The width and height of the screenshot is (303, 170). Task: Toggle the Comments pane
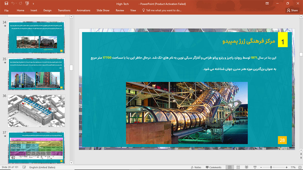tap(214, 167)
